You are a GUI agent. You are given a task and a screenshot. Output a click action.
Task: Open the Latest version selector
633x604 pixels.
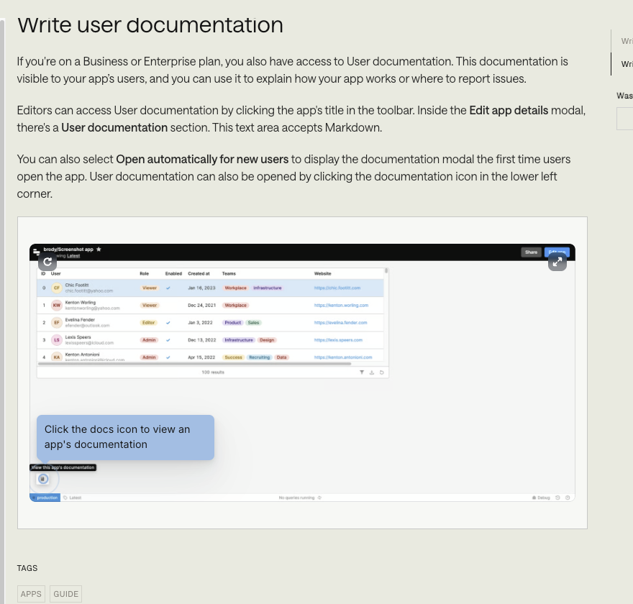click(73, 498)
